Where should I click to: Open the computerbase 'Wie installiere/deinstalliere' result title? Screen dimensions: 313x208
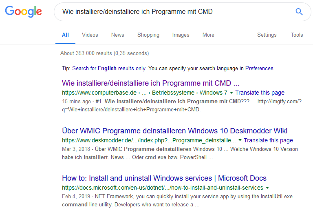click(150, 83)
